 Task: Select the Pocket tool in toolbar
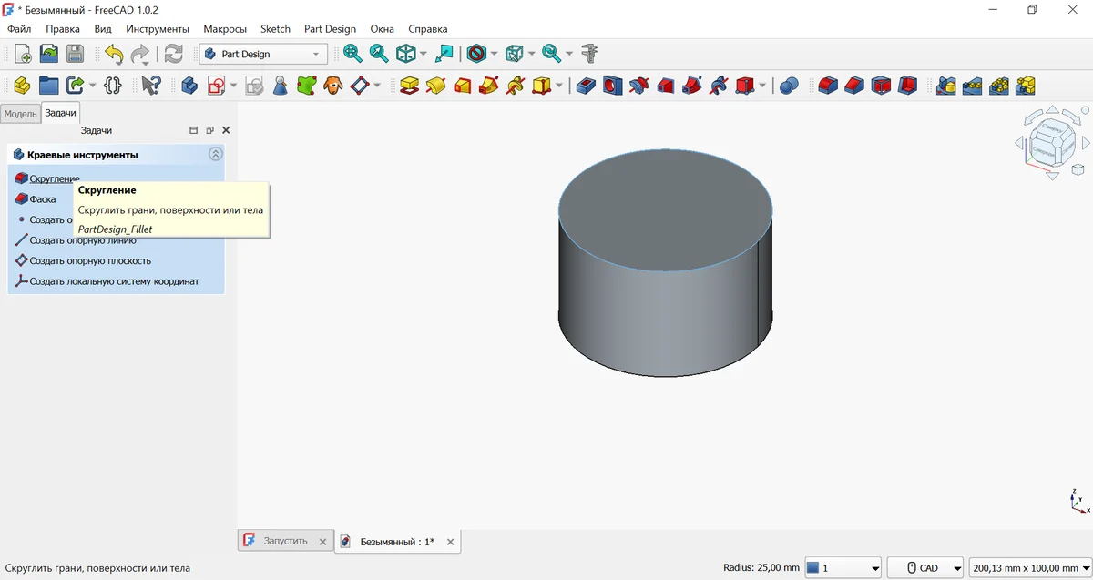(x=587, y=86)
